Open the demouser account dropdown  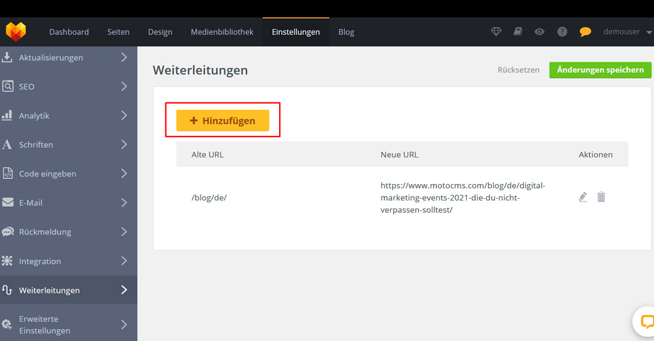[x=627, y=32]
